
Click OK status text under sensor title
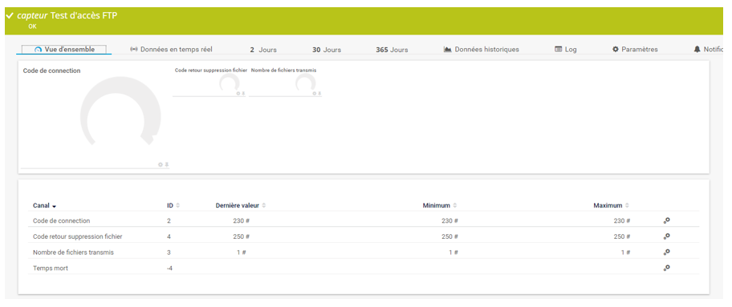32,26
